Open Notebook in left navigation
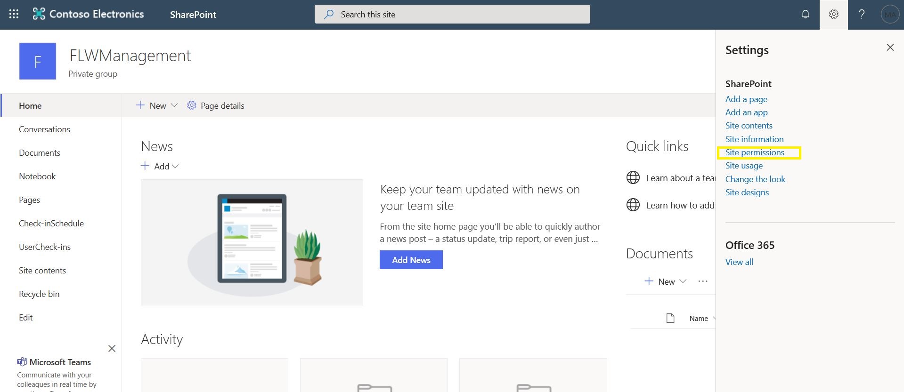The image size is (904, 392). click(x=37, y=176)
